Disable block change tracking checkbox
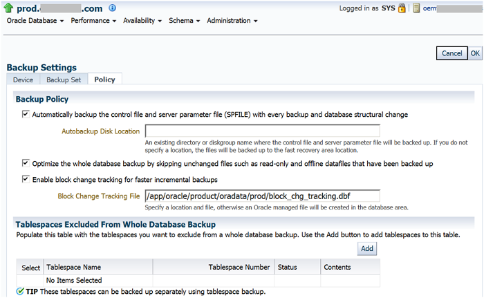Viewport: 484px width, 298px height. (26, 180)
